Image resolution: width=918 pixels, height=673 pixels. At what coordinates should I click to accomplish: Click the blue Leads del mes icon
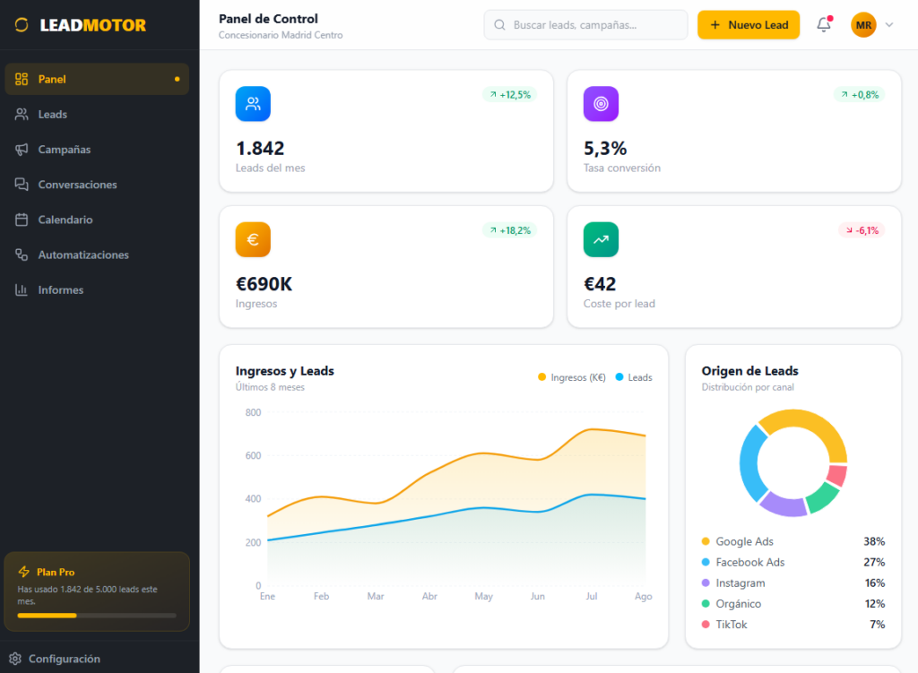click(x=253, y=104)
